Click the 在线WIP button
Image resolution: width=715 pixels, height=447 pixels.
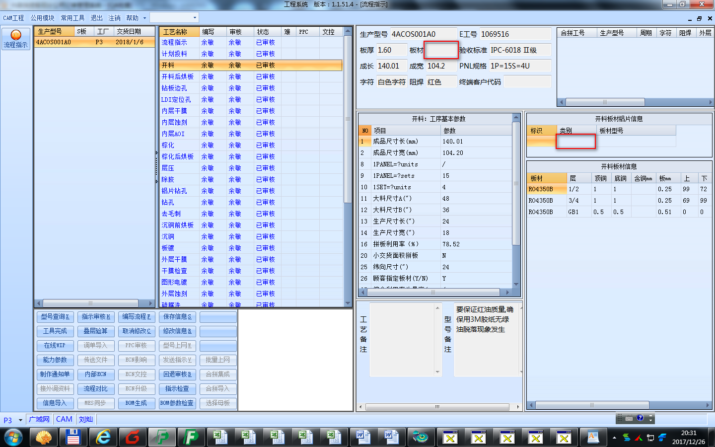pos(55,345)
